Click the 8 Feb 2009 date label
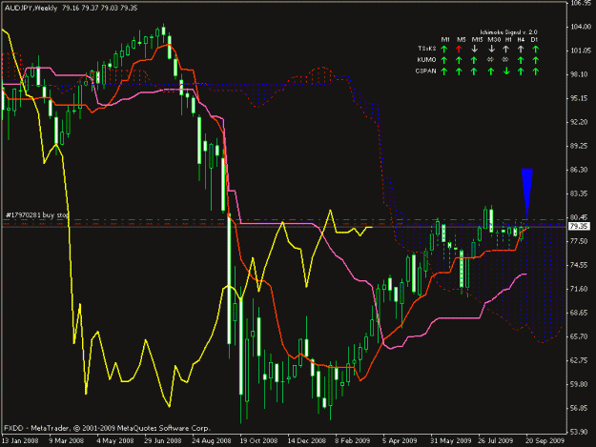The height and width of the screenshot is (447, 596). tap(352, 441)
